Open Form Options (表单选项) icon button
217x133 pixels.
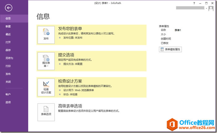(46, 112)
